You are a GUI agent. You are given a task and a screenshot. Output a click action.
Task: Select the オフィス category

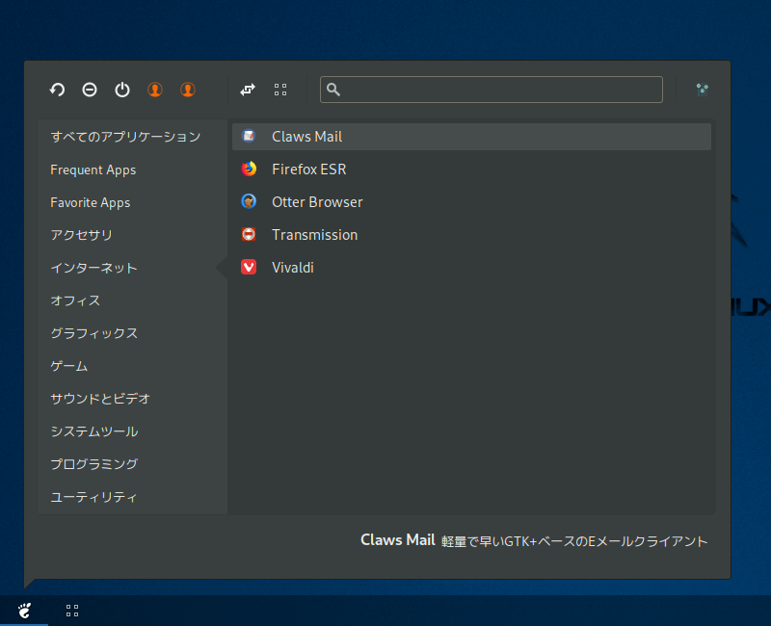(75, 300)
